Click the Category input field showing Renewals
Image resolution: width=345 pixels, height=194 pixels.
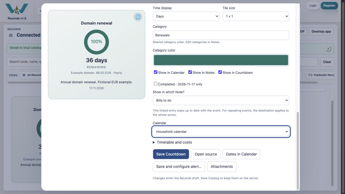(x=221, y=35)
